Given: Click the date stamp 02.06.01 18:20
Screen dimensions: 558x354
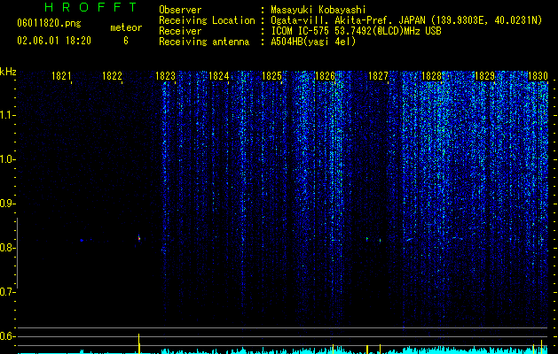Looking at the screenshot, I should pyautogui.click(x=54, y=41).
